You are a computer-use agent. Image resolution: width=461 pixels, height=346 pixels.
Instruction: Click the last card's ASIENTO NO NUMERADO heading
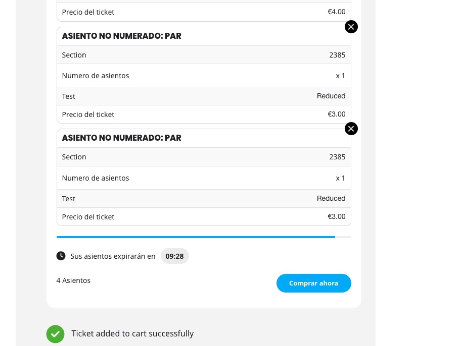(121, 138)
